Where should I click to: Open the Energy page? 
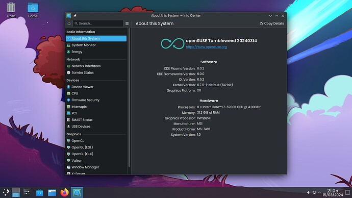coord(96,52)
